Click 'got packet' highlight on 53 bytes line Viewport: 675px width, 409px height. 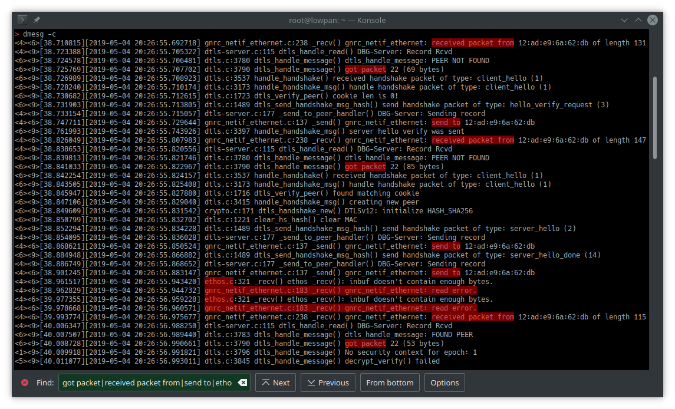366,344
